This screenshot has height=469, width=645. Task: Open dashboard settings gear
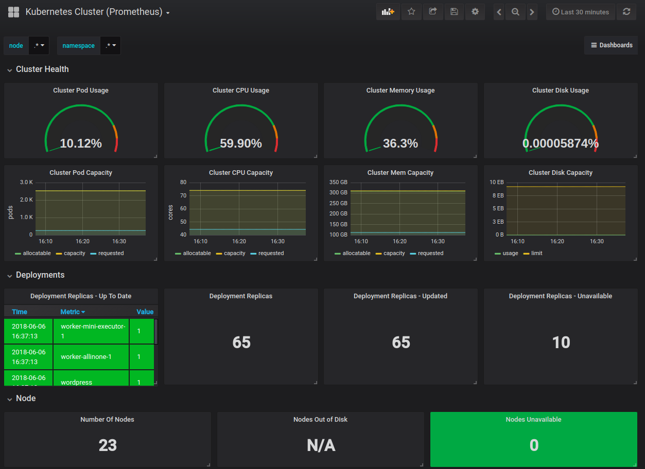pos(475,12)
